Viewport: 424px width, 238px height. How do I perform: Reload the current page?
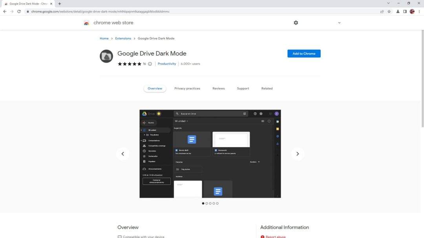[19, 12]
